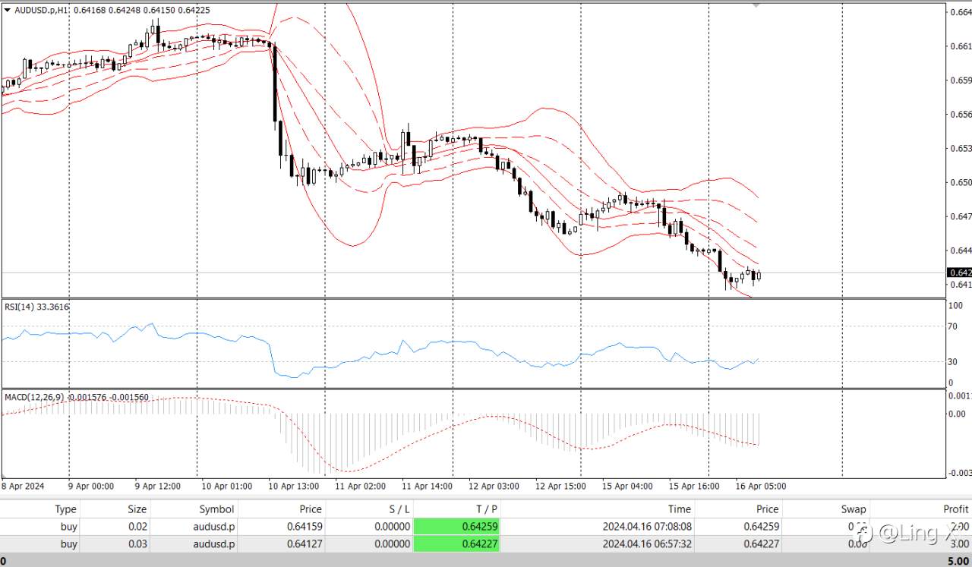Sort by the Profit column header
Image resolution: width=972 pixels, height=567 pixels.
955,509
